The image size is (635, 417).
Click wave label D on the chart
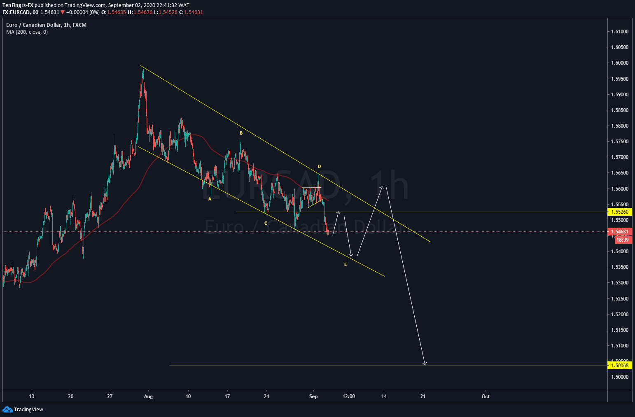(x=319, y=166)
